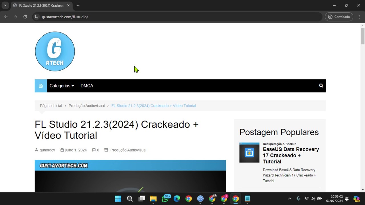Open WhatsApp with the 99+ badge

[x=165, y=198]
